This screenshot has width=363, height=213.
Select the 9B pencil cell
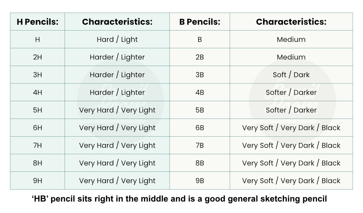click(x=200, y=181)
